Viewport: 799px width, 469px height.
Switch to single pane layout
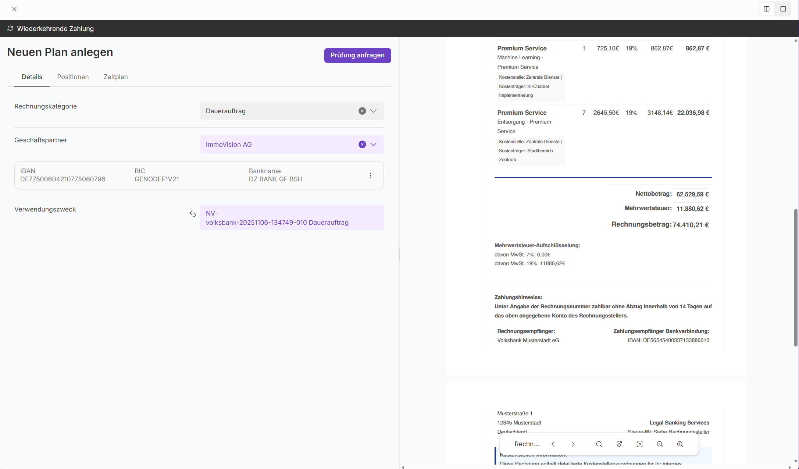[x=783, y=9]
